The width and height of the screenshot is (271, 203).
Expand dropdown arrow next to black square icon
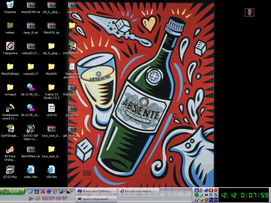point(72,192)
